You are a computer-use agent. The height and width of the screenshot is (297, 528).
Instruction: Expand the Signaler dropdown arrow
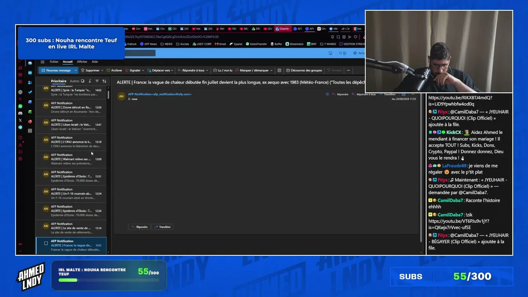(143, 71)
